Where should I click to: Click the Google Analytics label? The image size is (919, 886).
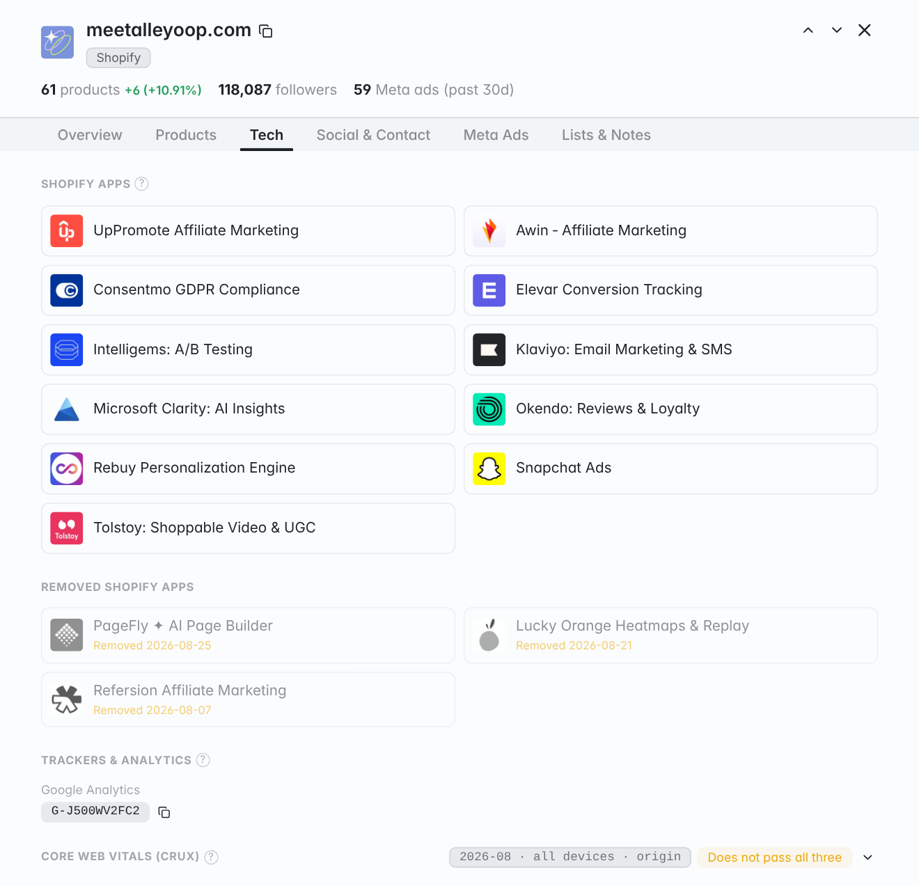point(91,790)
